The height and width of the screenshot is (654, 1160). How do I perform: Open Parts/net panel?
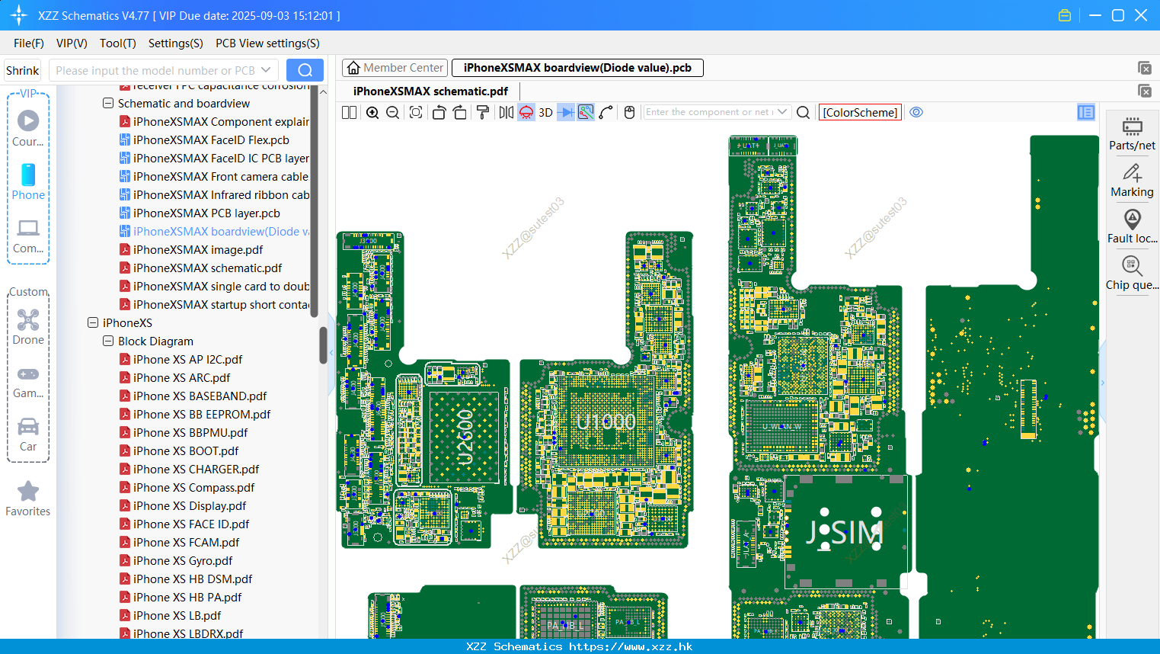(1132, 133)
